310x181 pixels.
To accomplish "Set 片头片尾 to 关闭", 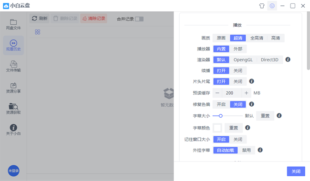I will point(238,81).
